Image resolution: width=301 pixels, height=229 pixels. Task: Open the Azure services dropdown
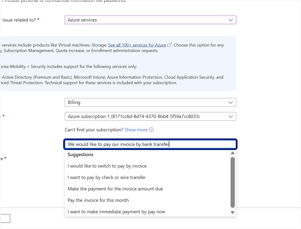150,20
